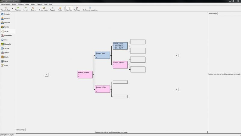Open the Media sidebar view
This screenshot has width=241, height=136.
pyautogui.click(x=8, y=61)
